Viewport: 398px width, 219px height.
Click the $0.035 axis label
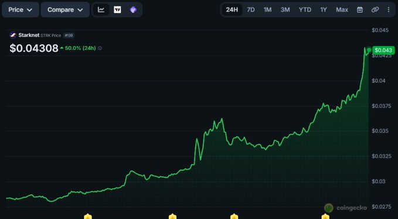380,131
